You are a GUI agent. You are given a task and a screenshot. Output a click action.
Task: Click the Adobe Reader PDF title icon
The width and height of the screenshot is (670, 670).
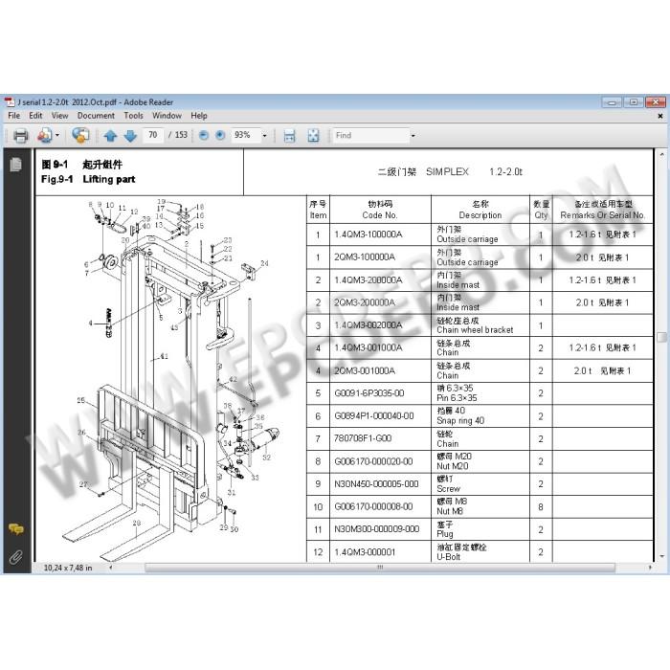coord(10,102)
